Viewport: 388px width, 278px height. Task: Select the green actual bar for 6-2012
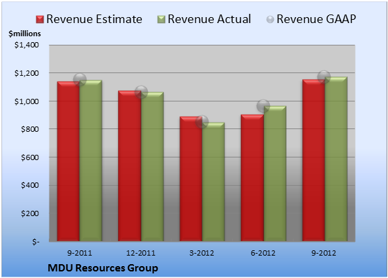point(275,173)
